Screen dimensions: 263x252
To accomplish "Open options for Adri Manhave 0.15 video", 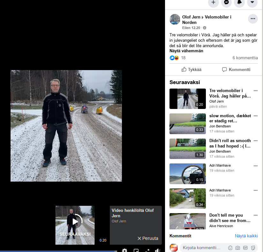I will point(255,166).
